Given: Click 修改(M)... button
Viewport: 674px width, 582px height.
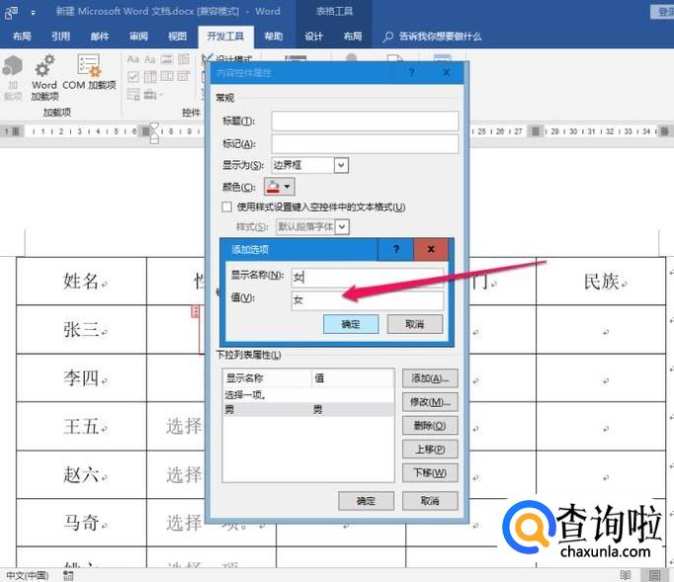Looking at the screenshot, I should (430, 402).
